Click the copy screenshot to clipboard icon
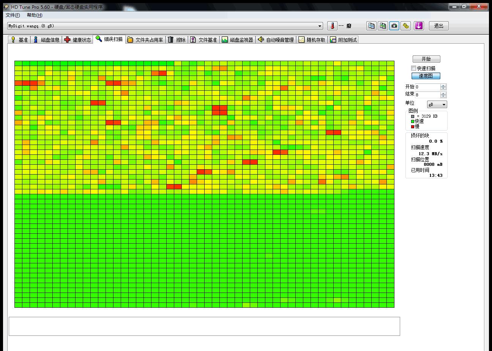The height and width of the screenshot is (351, 492). point(383,26)
